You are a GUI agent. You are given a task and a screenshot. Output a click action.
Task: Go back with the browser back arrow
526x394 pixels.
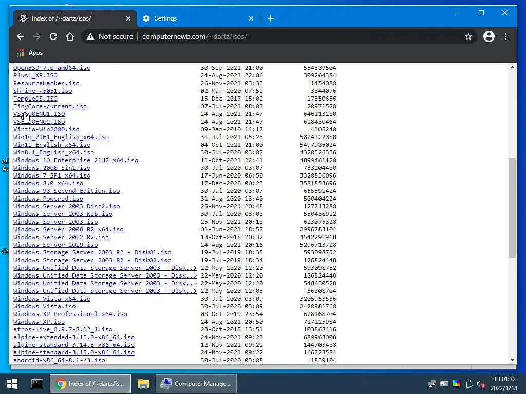click(21, 36)
